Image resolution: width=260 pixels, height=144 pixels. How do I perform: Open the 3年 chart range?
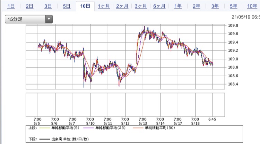[x=215, y=6]
